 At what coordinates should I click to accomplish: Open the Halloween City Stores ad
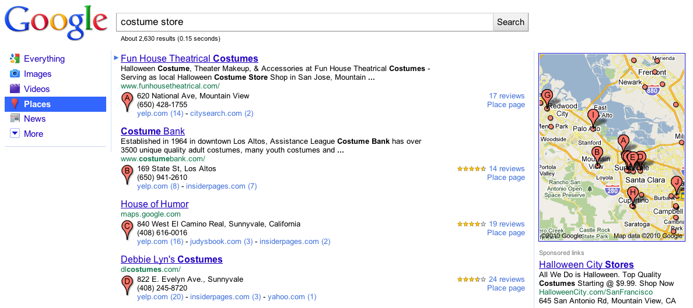tap(586, 265)
